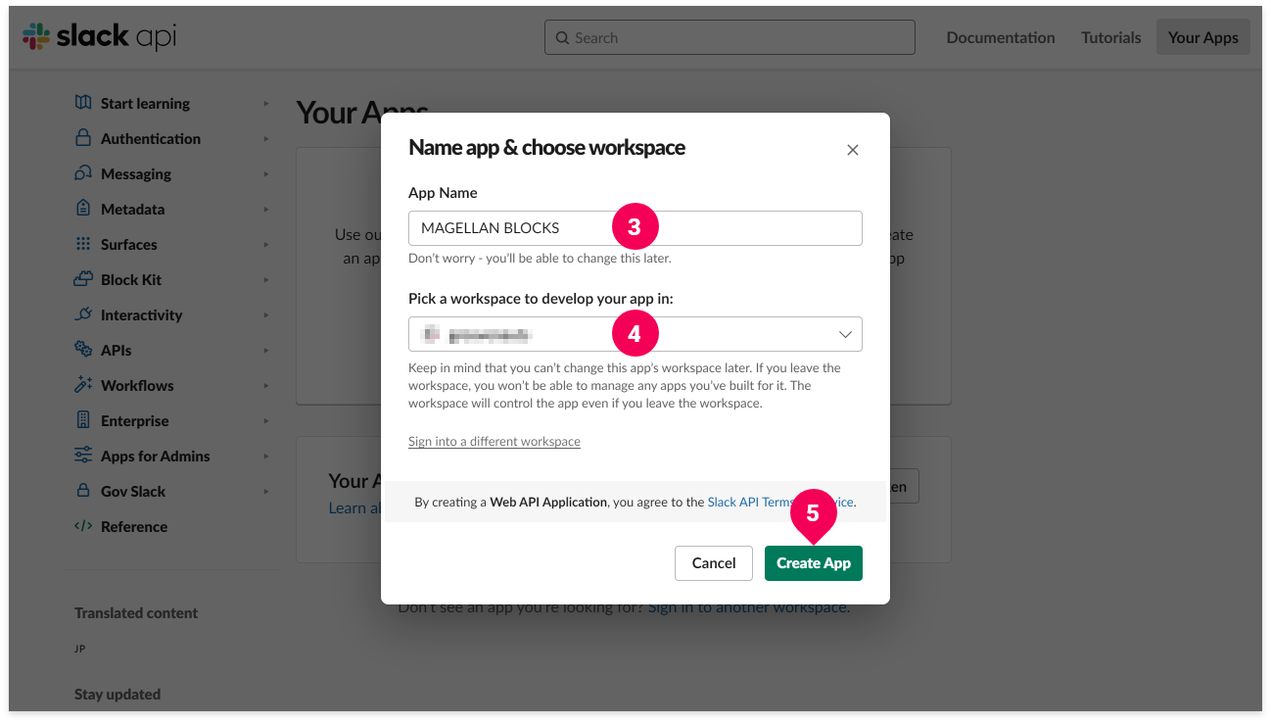Click the Interactivity icon

coord(83,314)
